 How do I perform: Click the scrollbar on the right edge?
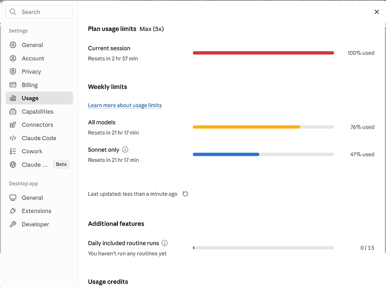pyautogui.click(x=385, y=139)
